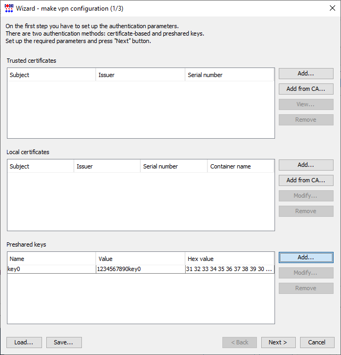Add a trusted certificate
The image size is (341, 355).
(306, 73)
